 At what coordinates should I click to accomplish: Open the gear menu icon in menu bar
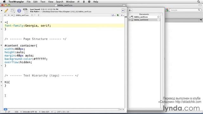[89, 2]
